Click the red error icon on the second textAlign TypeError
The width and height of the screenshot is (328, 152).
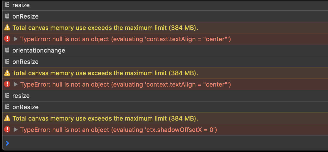(x=7, y=84)
